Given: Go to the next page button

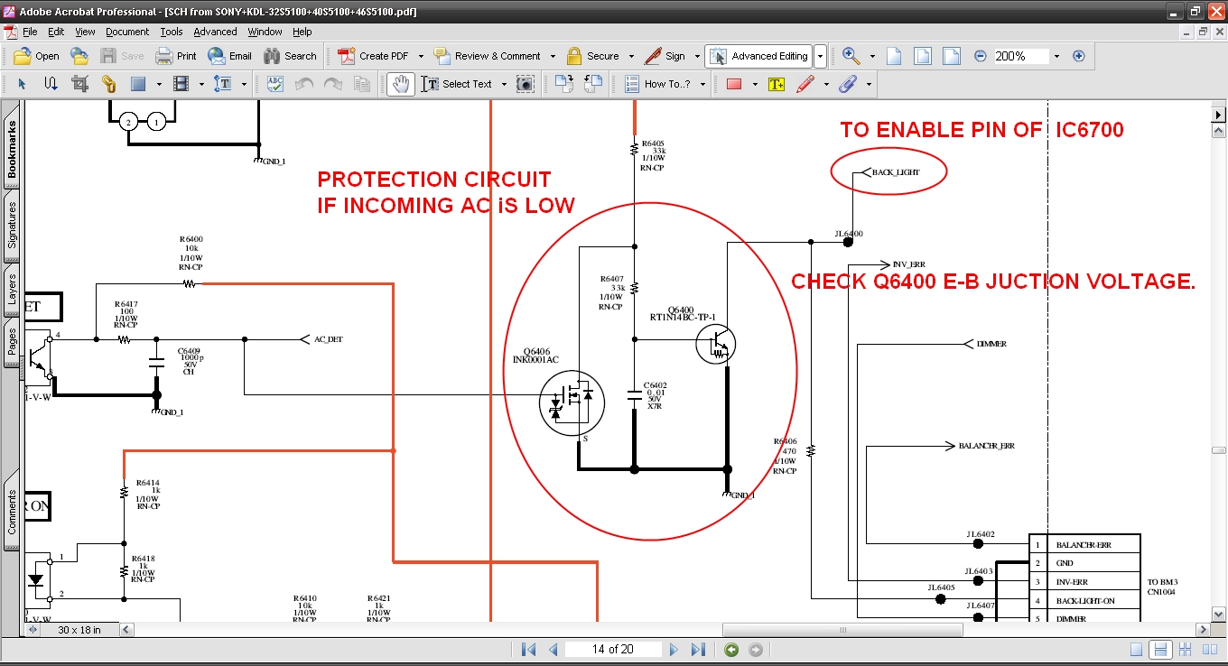Looking at the screenshot, I should (673, 650).
